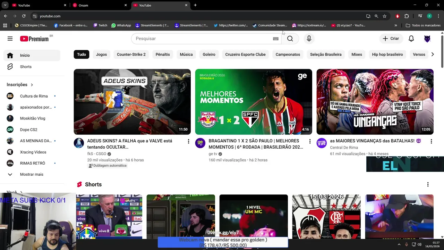Select the Tudo filter chip
This screenshot has height=250, width=444.
coord(82,55)
